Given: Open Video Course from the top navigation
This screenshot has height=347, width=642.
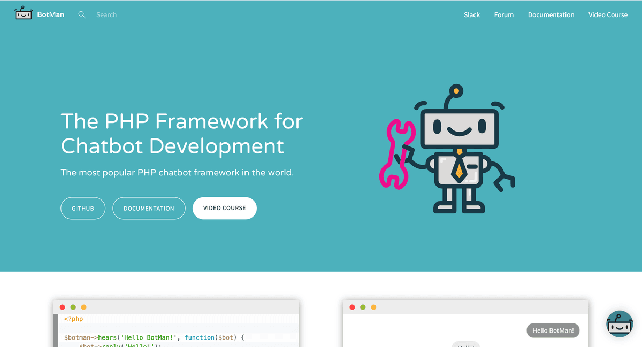Looking at the screenshot, I should click(608, 14).
